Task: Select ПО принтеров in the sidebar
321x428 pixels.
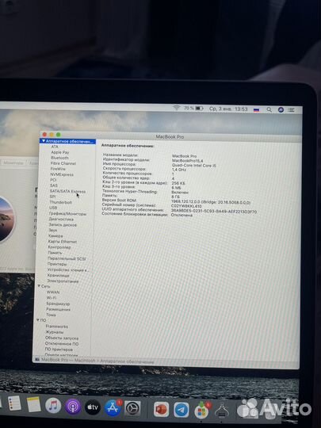Action: 59,349
